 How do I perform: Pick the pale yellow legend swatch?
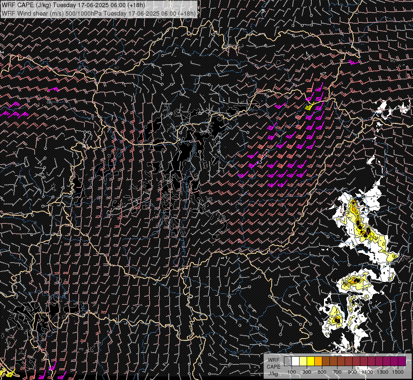point(303,361)
